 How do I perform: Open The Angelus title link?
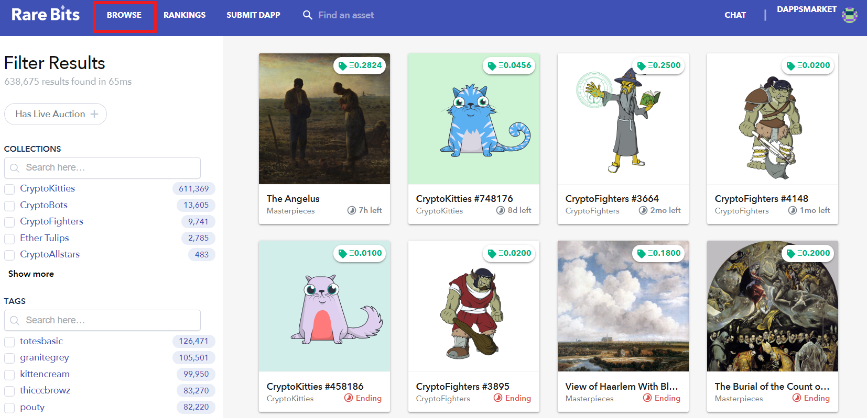pos(293,199)
